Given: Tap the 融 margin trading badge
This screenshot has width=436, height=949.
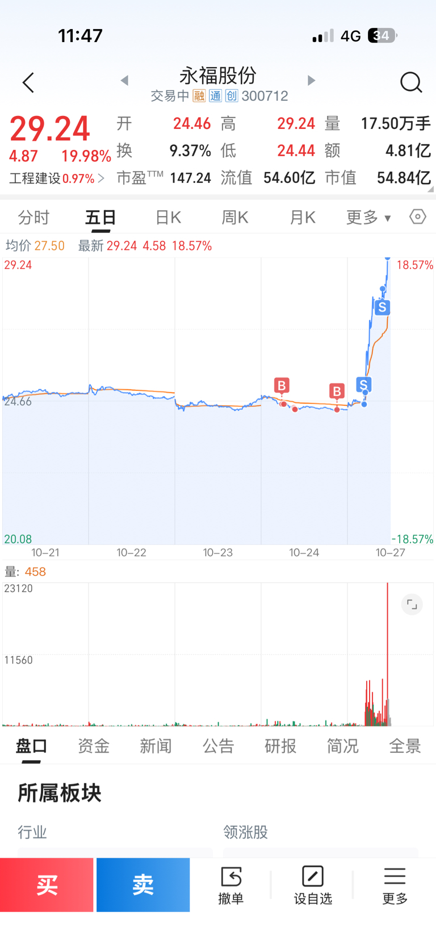Looking at the screenshot, I should [199, 96].
